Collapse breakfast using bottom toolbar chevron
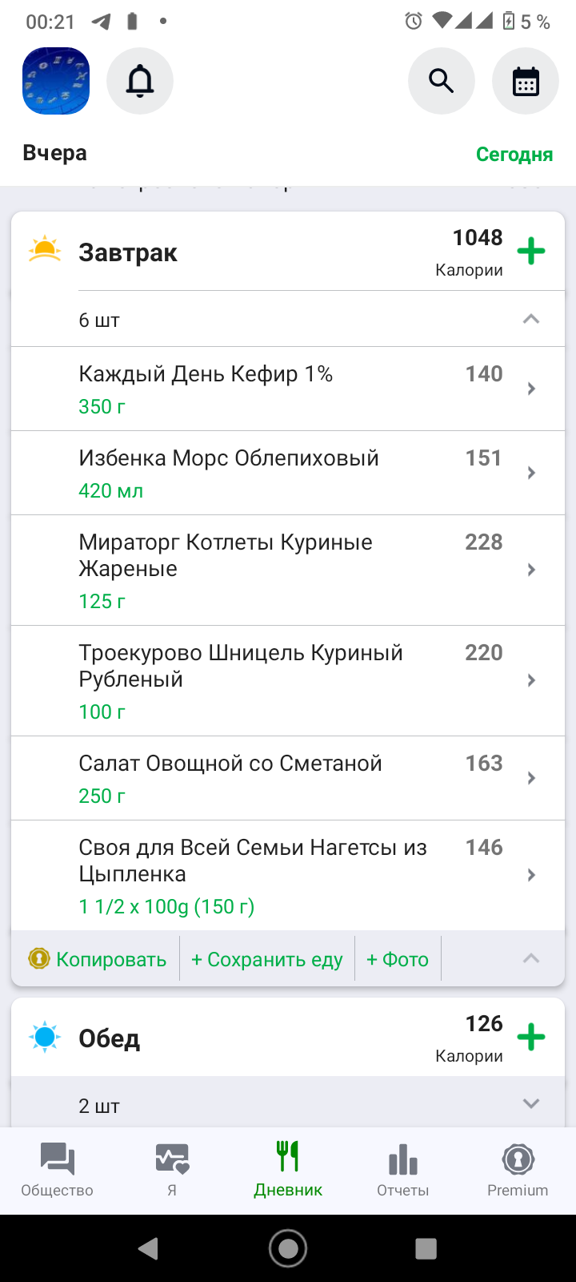Viewport: 576px width, 1282px height. tap(531, 958)
